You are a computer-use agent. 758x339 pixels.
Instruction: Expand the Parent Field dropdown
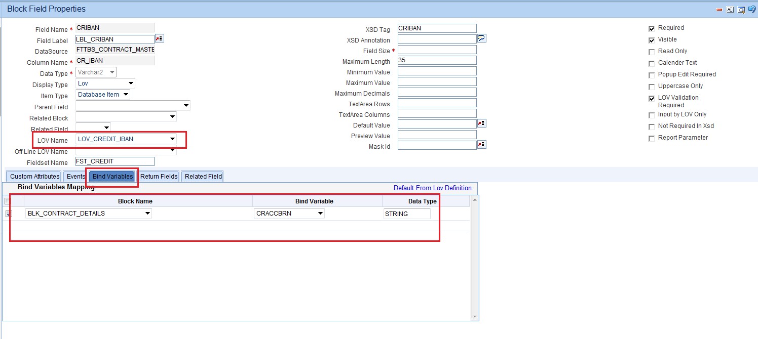point(133,106)
